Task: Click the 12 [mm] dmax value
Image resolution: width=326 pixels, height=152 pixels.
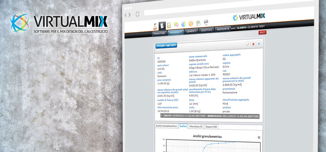Action: 194,104
